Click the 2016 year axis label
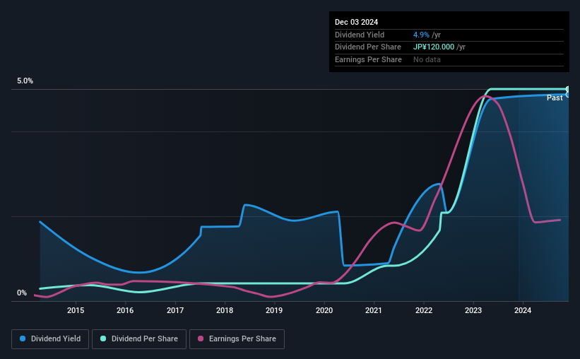The image size is (580, 359). point(125,310)
